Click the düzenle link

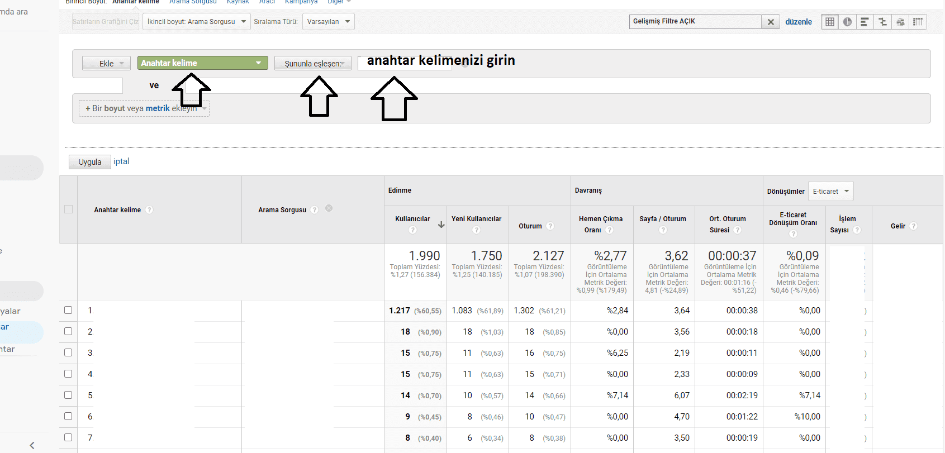point(798,22)
